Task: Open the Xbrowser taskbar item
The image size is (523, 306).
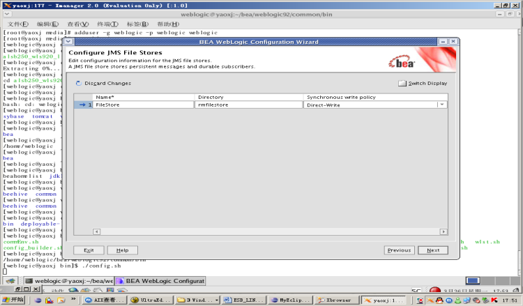Action: coord(336,300)
